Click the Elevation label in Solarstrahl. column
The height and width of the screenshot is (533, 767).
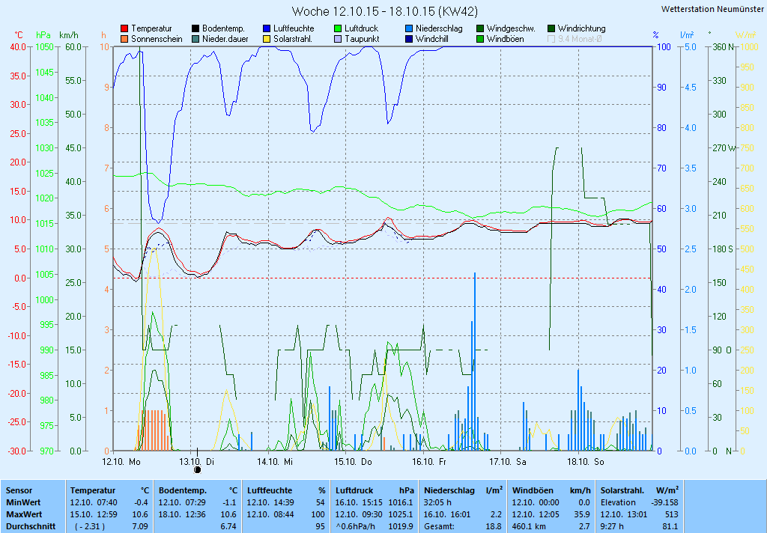(x=618, y=502)
